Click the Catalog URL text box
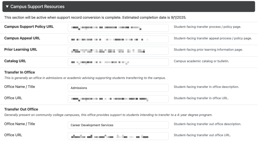Viewport: 259px width, 141px height. pyautogui.click(x=118, y=62)
